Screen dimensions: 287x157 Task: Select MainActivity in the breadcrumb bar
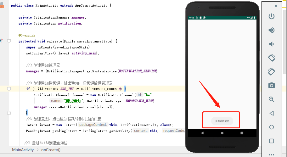23,150
